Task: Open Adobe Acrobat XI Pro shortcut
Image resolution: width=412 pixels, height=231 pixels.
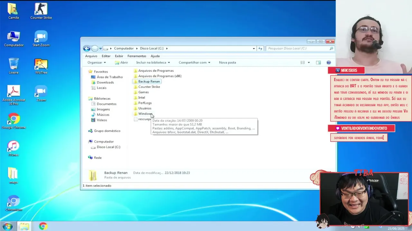Action: (x=14, y=95)
